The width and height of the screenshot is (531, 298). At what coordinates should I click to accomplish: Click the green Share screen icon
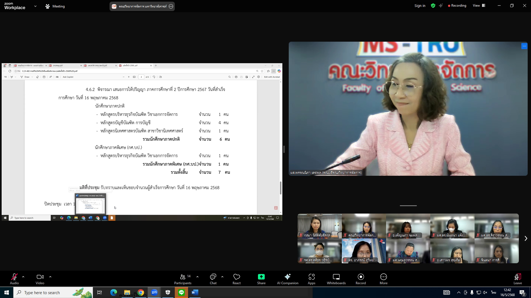point(261,277)
